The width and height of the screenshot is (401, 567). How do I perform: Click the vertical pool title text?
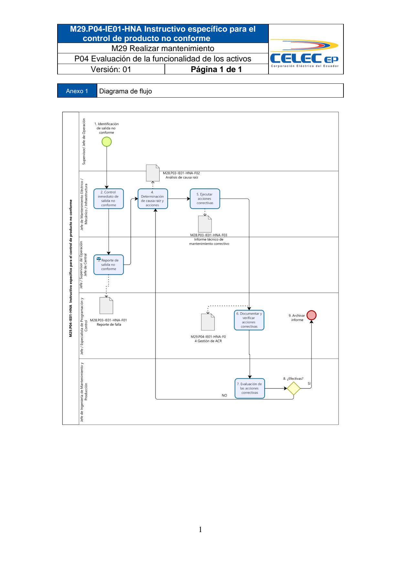[70, 268]
